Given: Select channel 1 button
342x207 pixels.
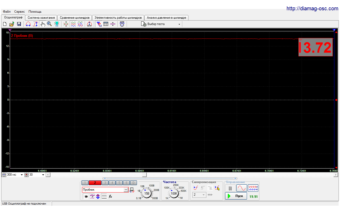Looking at the screenshot, I should tap(85, 183).
